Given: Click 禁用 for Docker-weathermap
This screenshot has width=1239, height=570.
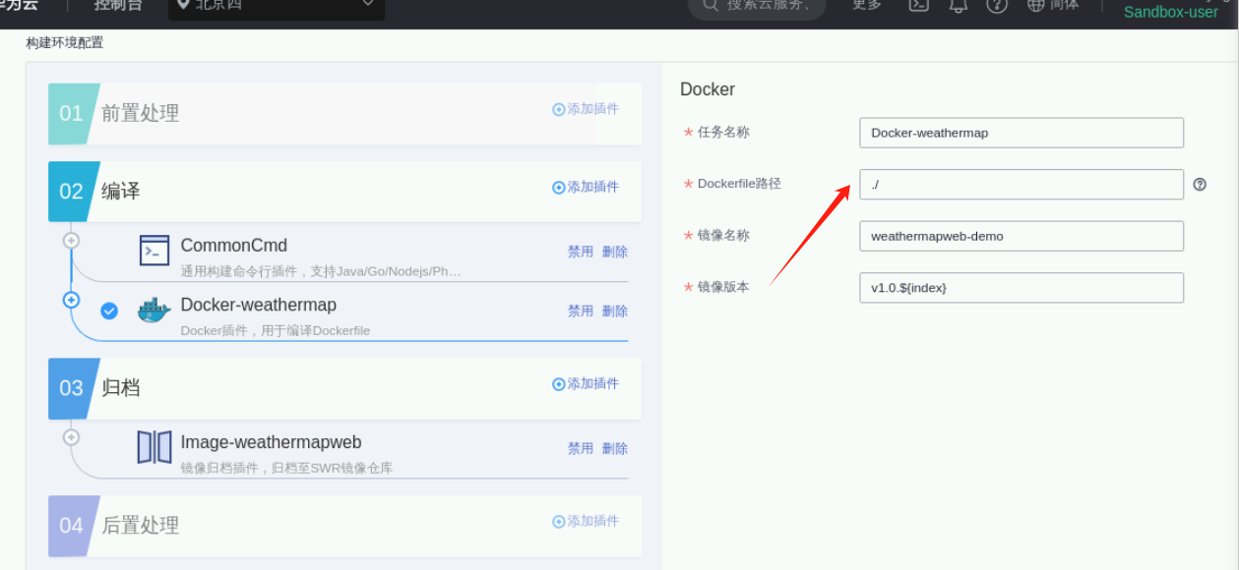Looking at the screenshot, I should tap(581, 311).
